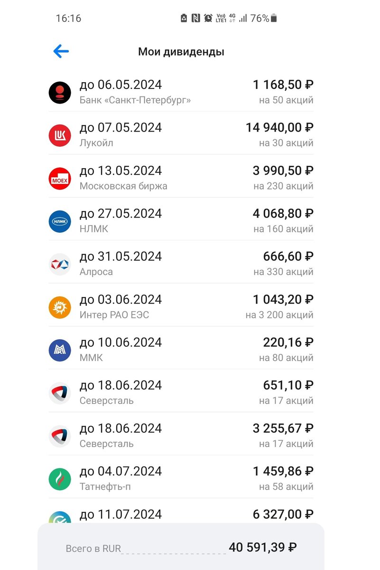This screenshot has width=380, height=570.
Task: Tap the NFC status bar icon
Action: (x=196, y=19)
